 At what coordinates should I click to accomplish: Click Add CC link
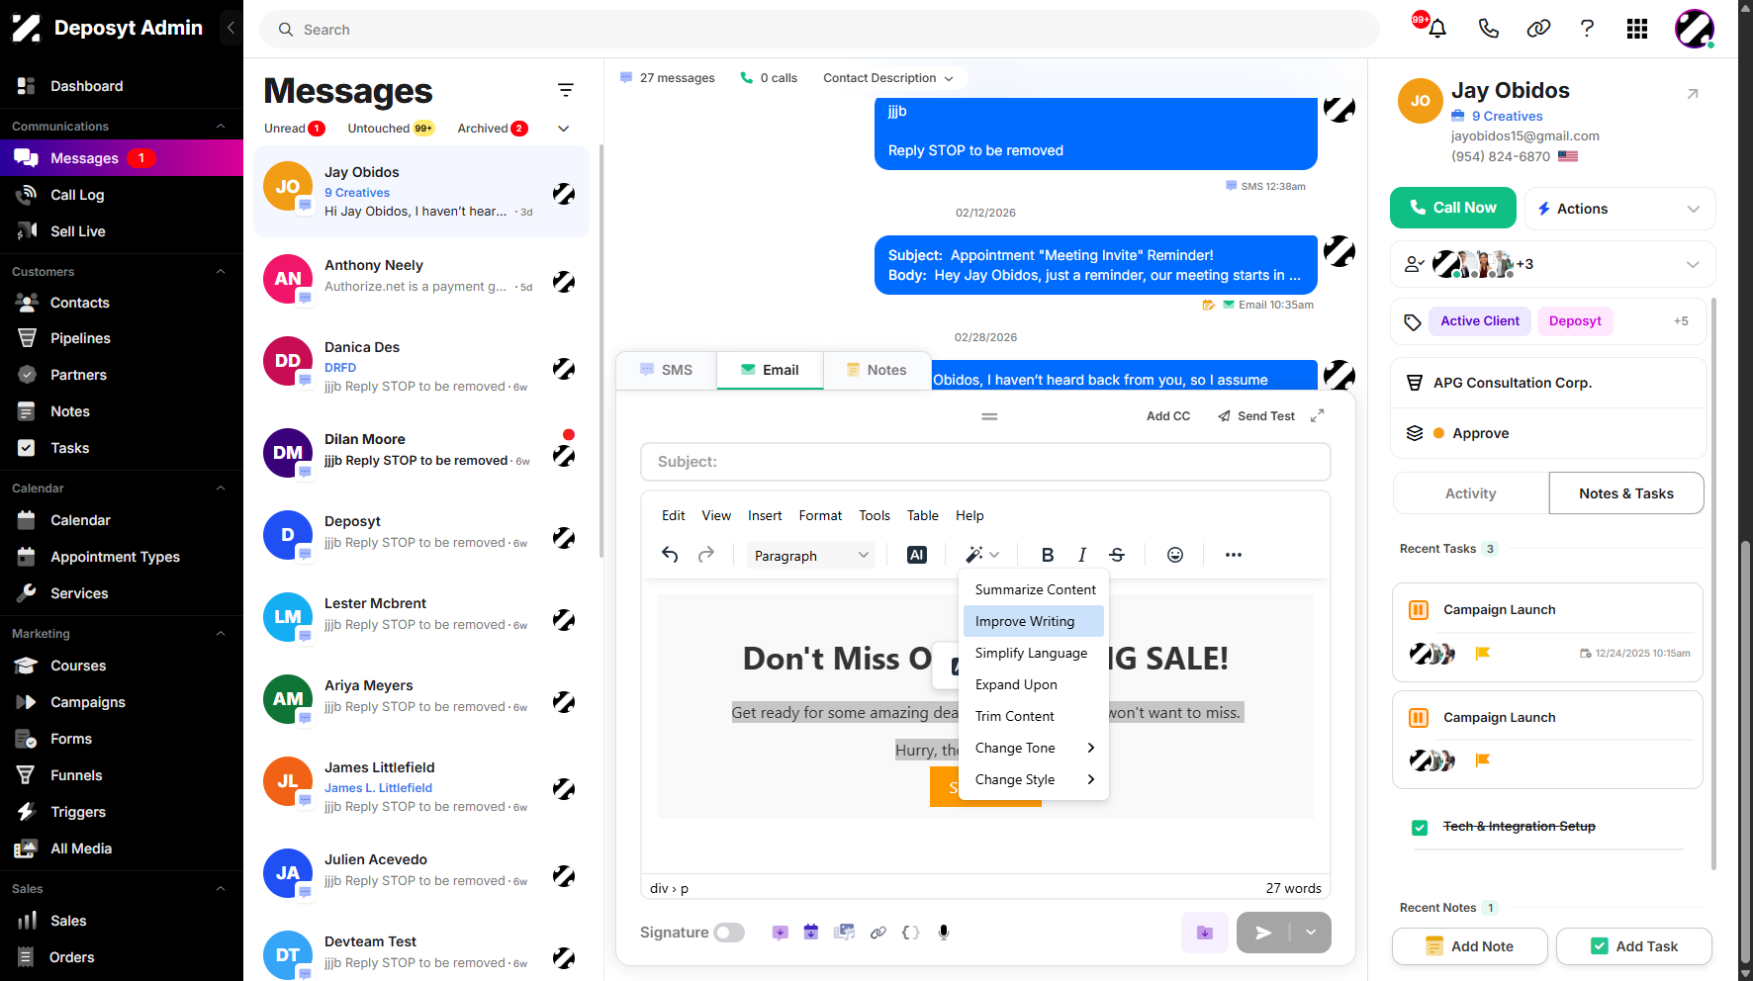pos(1168,416)
